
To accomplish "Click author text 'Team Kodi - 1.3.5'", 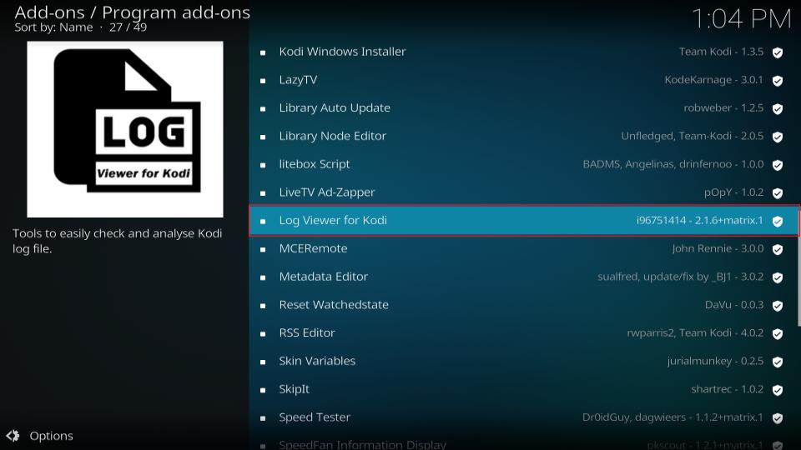I will coord(721,52).
